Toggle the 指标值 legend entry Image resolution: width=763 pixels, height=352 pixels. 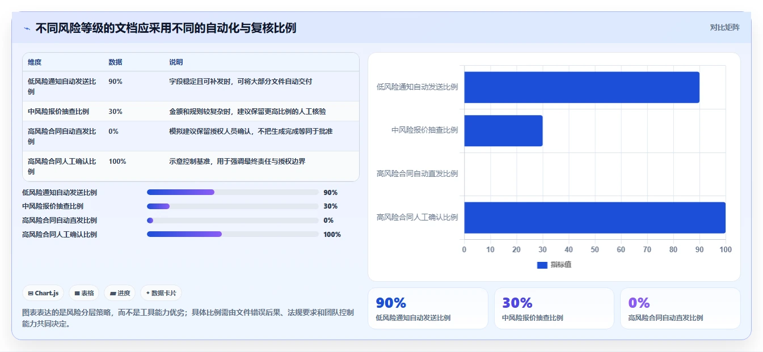pyautogui.click(x=554, y=265)
